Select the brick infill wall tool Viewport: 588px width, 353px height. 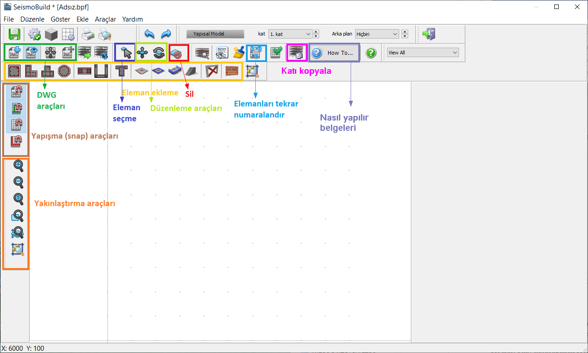232,71
